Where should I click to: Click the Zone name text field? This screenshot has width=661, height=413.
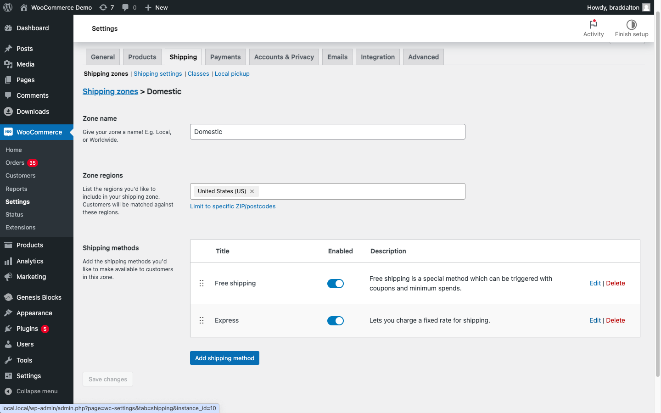click(x=327, y=132)
